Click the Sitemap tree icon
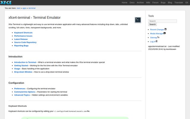The width and height of the screenshot is (190, 119). [158, 37]
